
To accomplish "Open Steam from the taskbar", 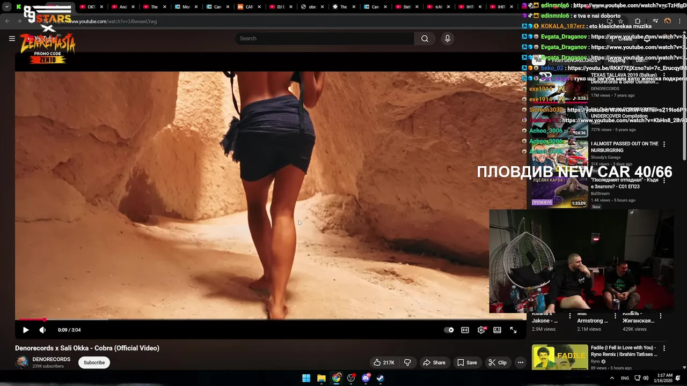I will click(x=380, y=378).
